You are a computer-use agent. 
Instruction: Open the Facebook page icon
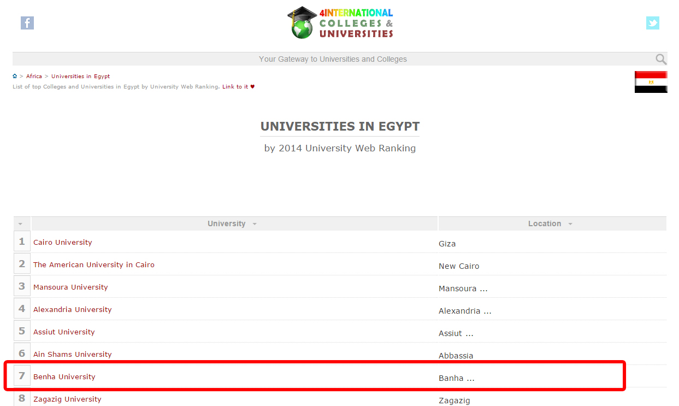coord(27,23)
